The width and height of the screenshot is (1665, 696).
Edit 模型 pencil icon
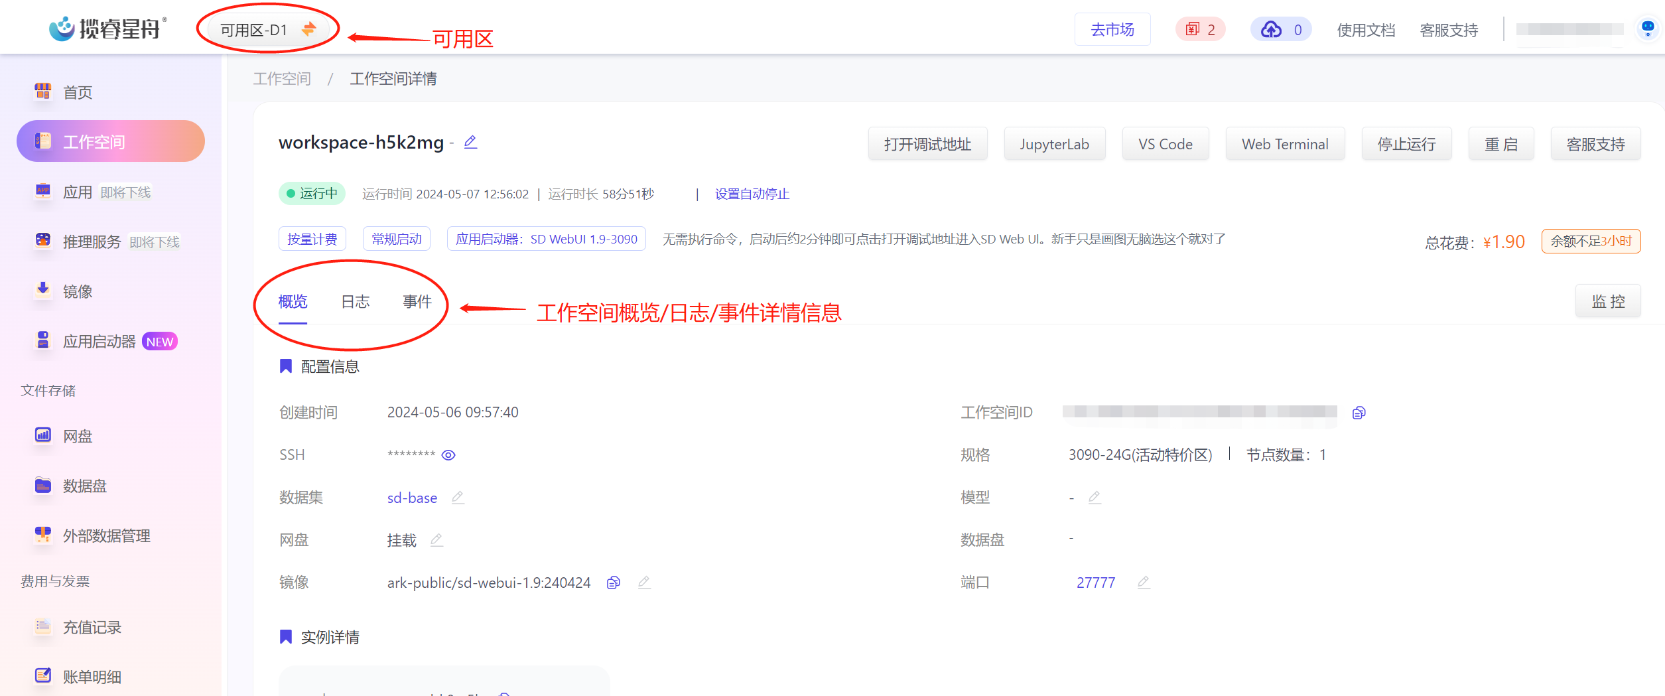click(1095, 497)
